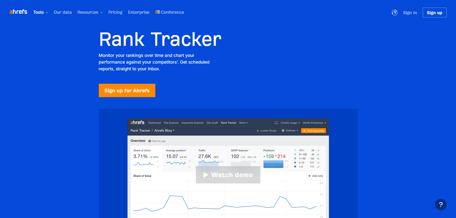Click the 51–100 positions legend dot
This screenshot has height=218, width=456.
tap(295, 154)
